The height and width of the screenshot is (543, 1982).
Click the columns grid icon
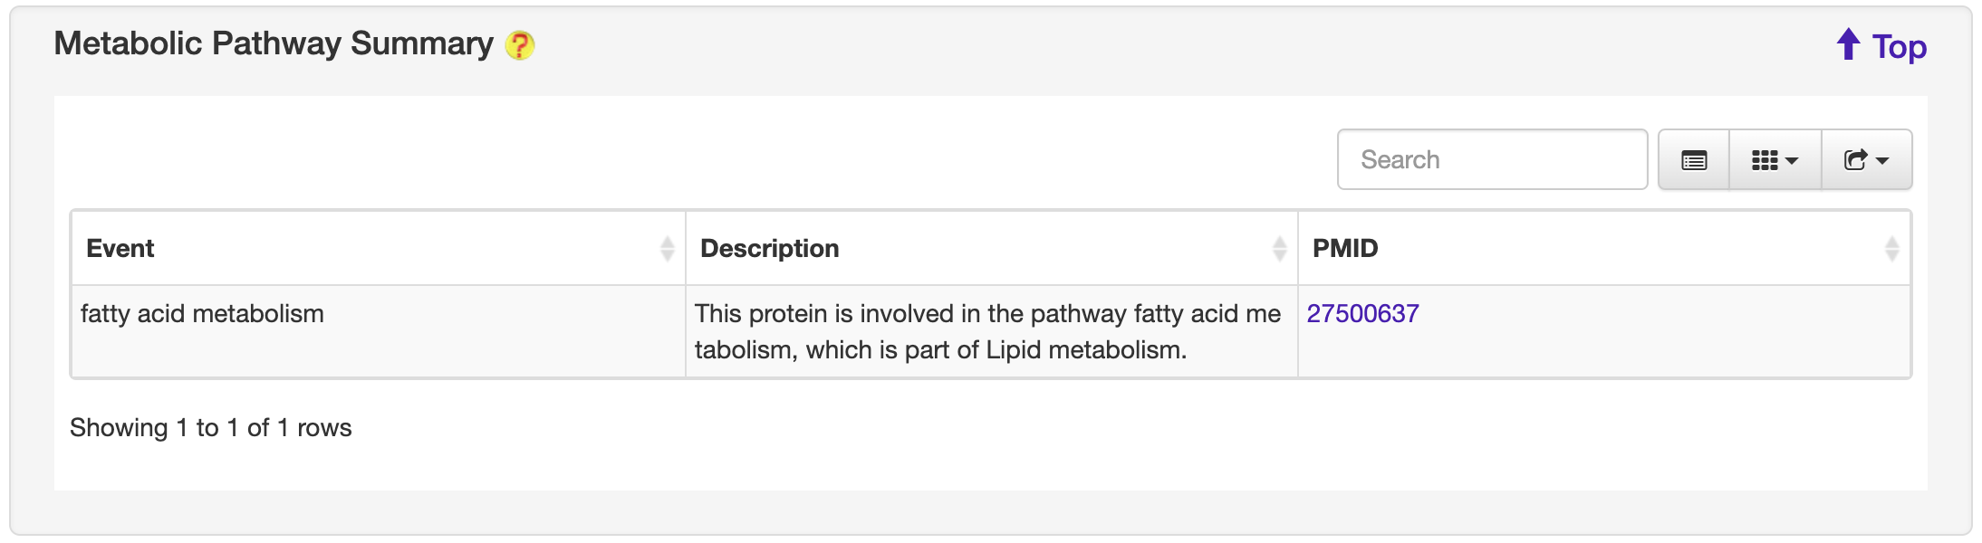1765,160
